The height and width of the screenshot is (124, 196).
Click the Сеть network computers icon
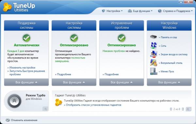pos(154,46)
